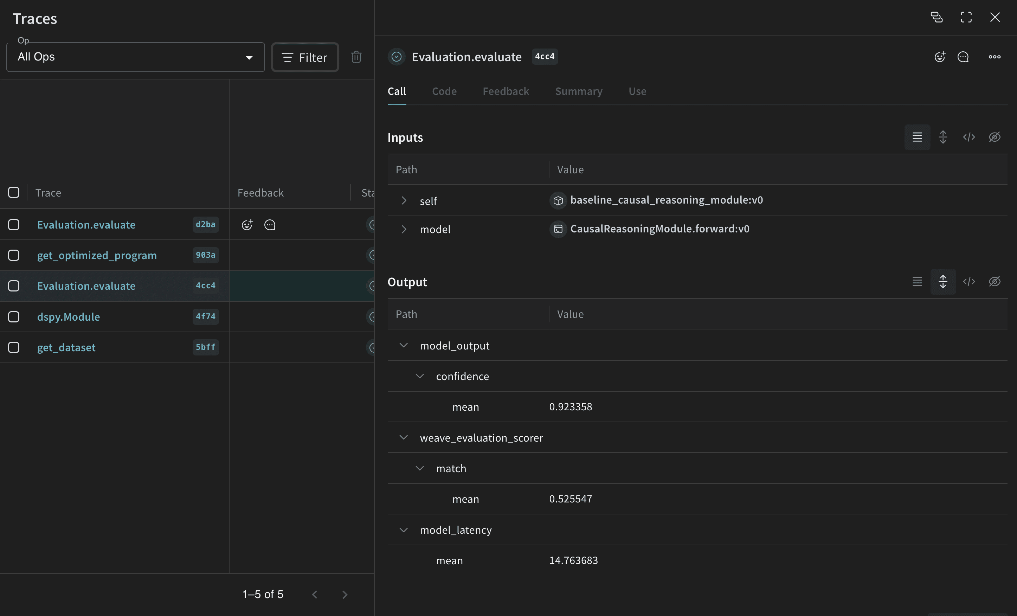The image size is (1017, 616).
Task: Delete selected traces with trash icon
Action: click(x=356, y=57)
